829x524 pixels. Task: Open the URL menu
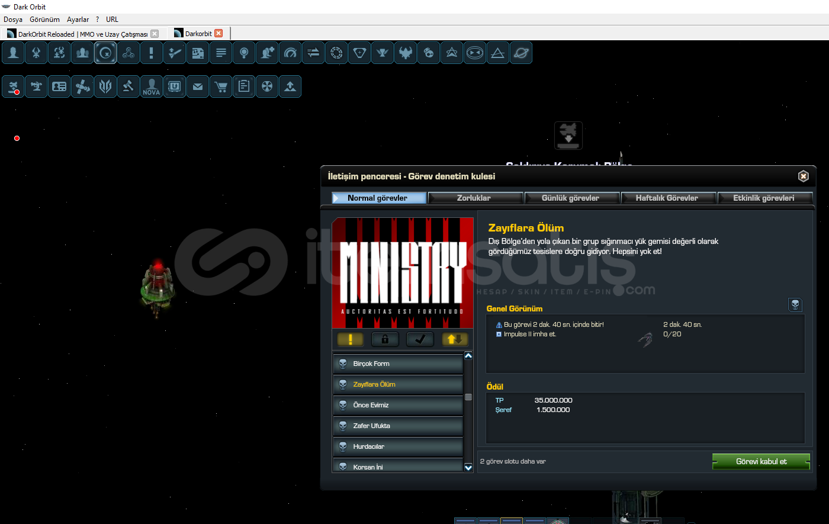pos(112,20)
